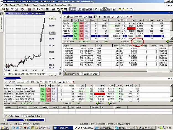Toggle the first highlighted chart mode button in the main toolbar
The width and height of the screenshot is (173, 130).
coord(71,9)
